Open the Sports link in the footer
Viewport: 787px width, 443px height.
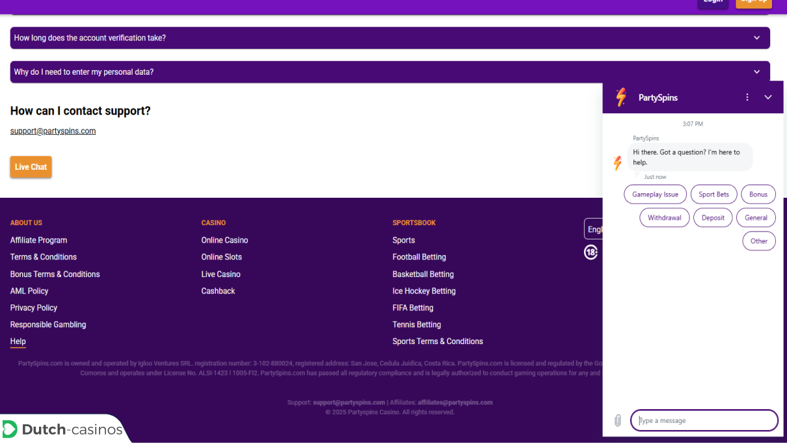tap(404, 240)
